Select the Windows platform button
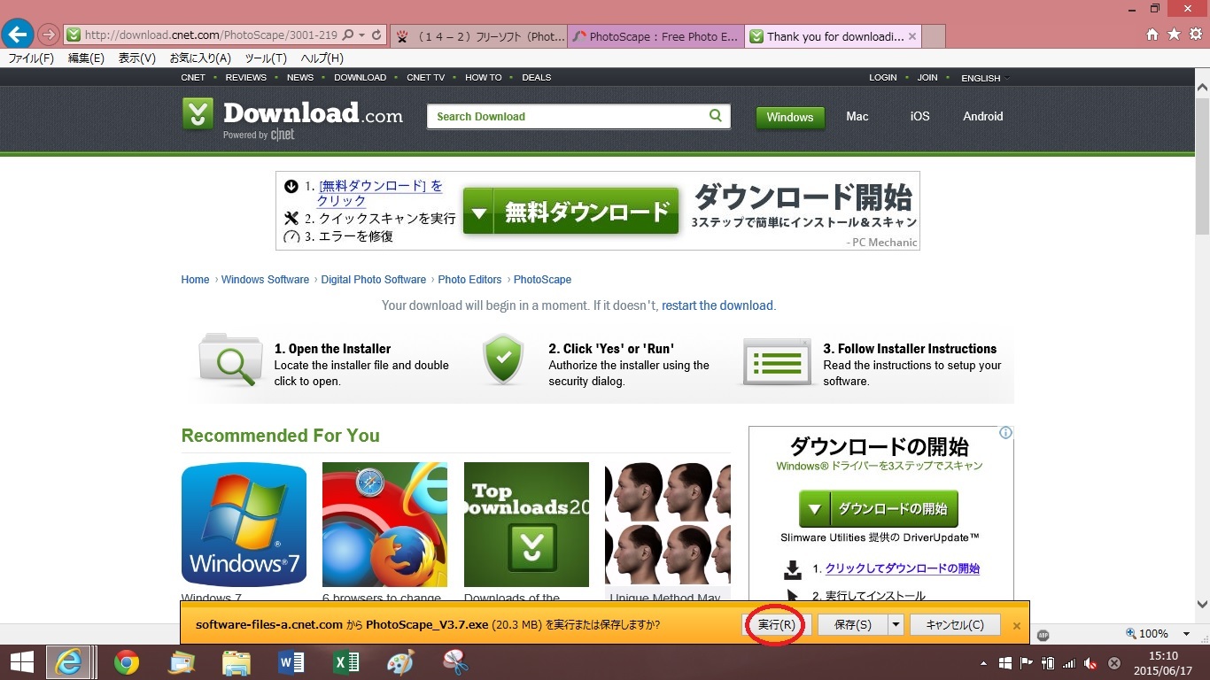The image size is (1210, 680). (790, 117)
